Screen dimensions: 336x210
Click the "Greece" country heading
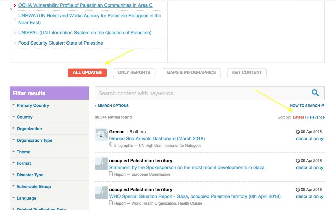click(117, 132)
